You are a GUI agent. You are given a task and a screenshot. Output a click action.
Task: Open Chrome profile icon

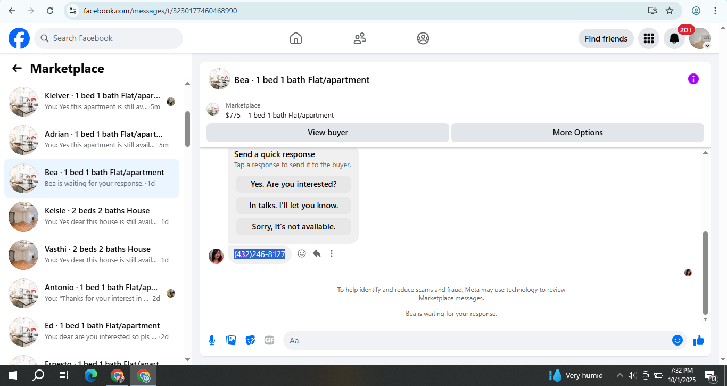[696, 11]
